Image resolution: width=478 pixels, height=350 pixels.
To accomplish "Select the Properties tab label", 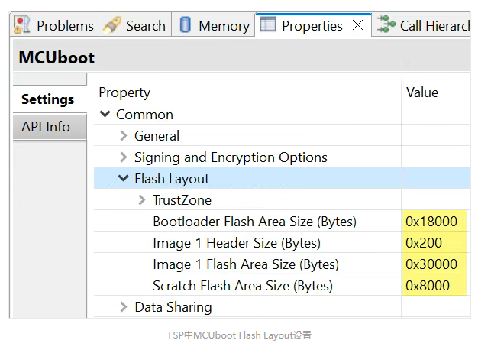I will [x=312, y=26].
